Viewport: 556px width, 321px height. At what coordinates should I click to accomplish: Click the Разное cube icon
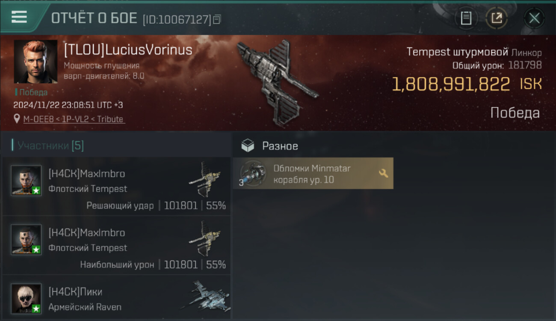tap(247, 146)
